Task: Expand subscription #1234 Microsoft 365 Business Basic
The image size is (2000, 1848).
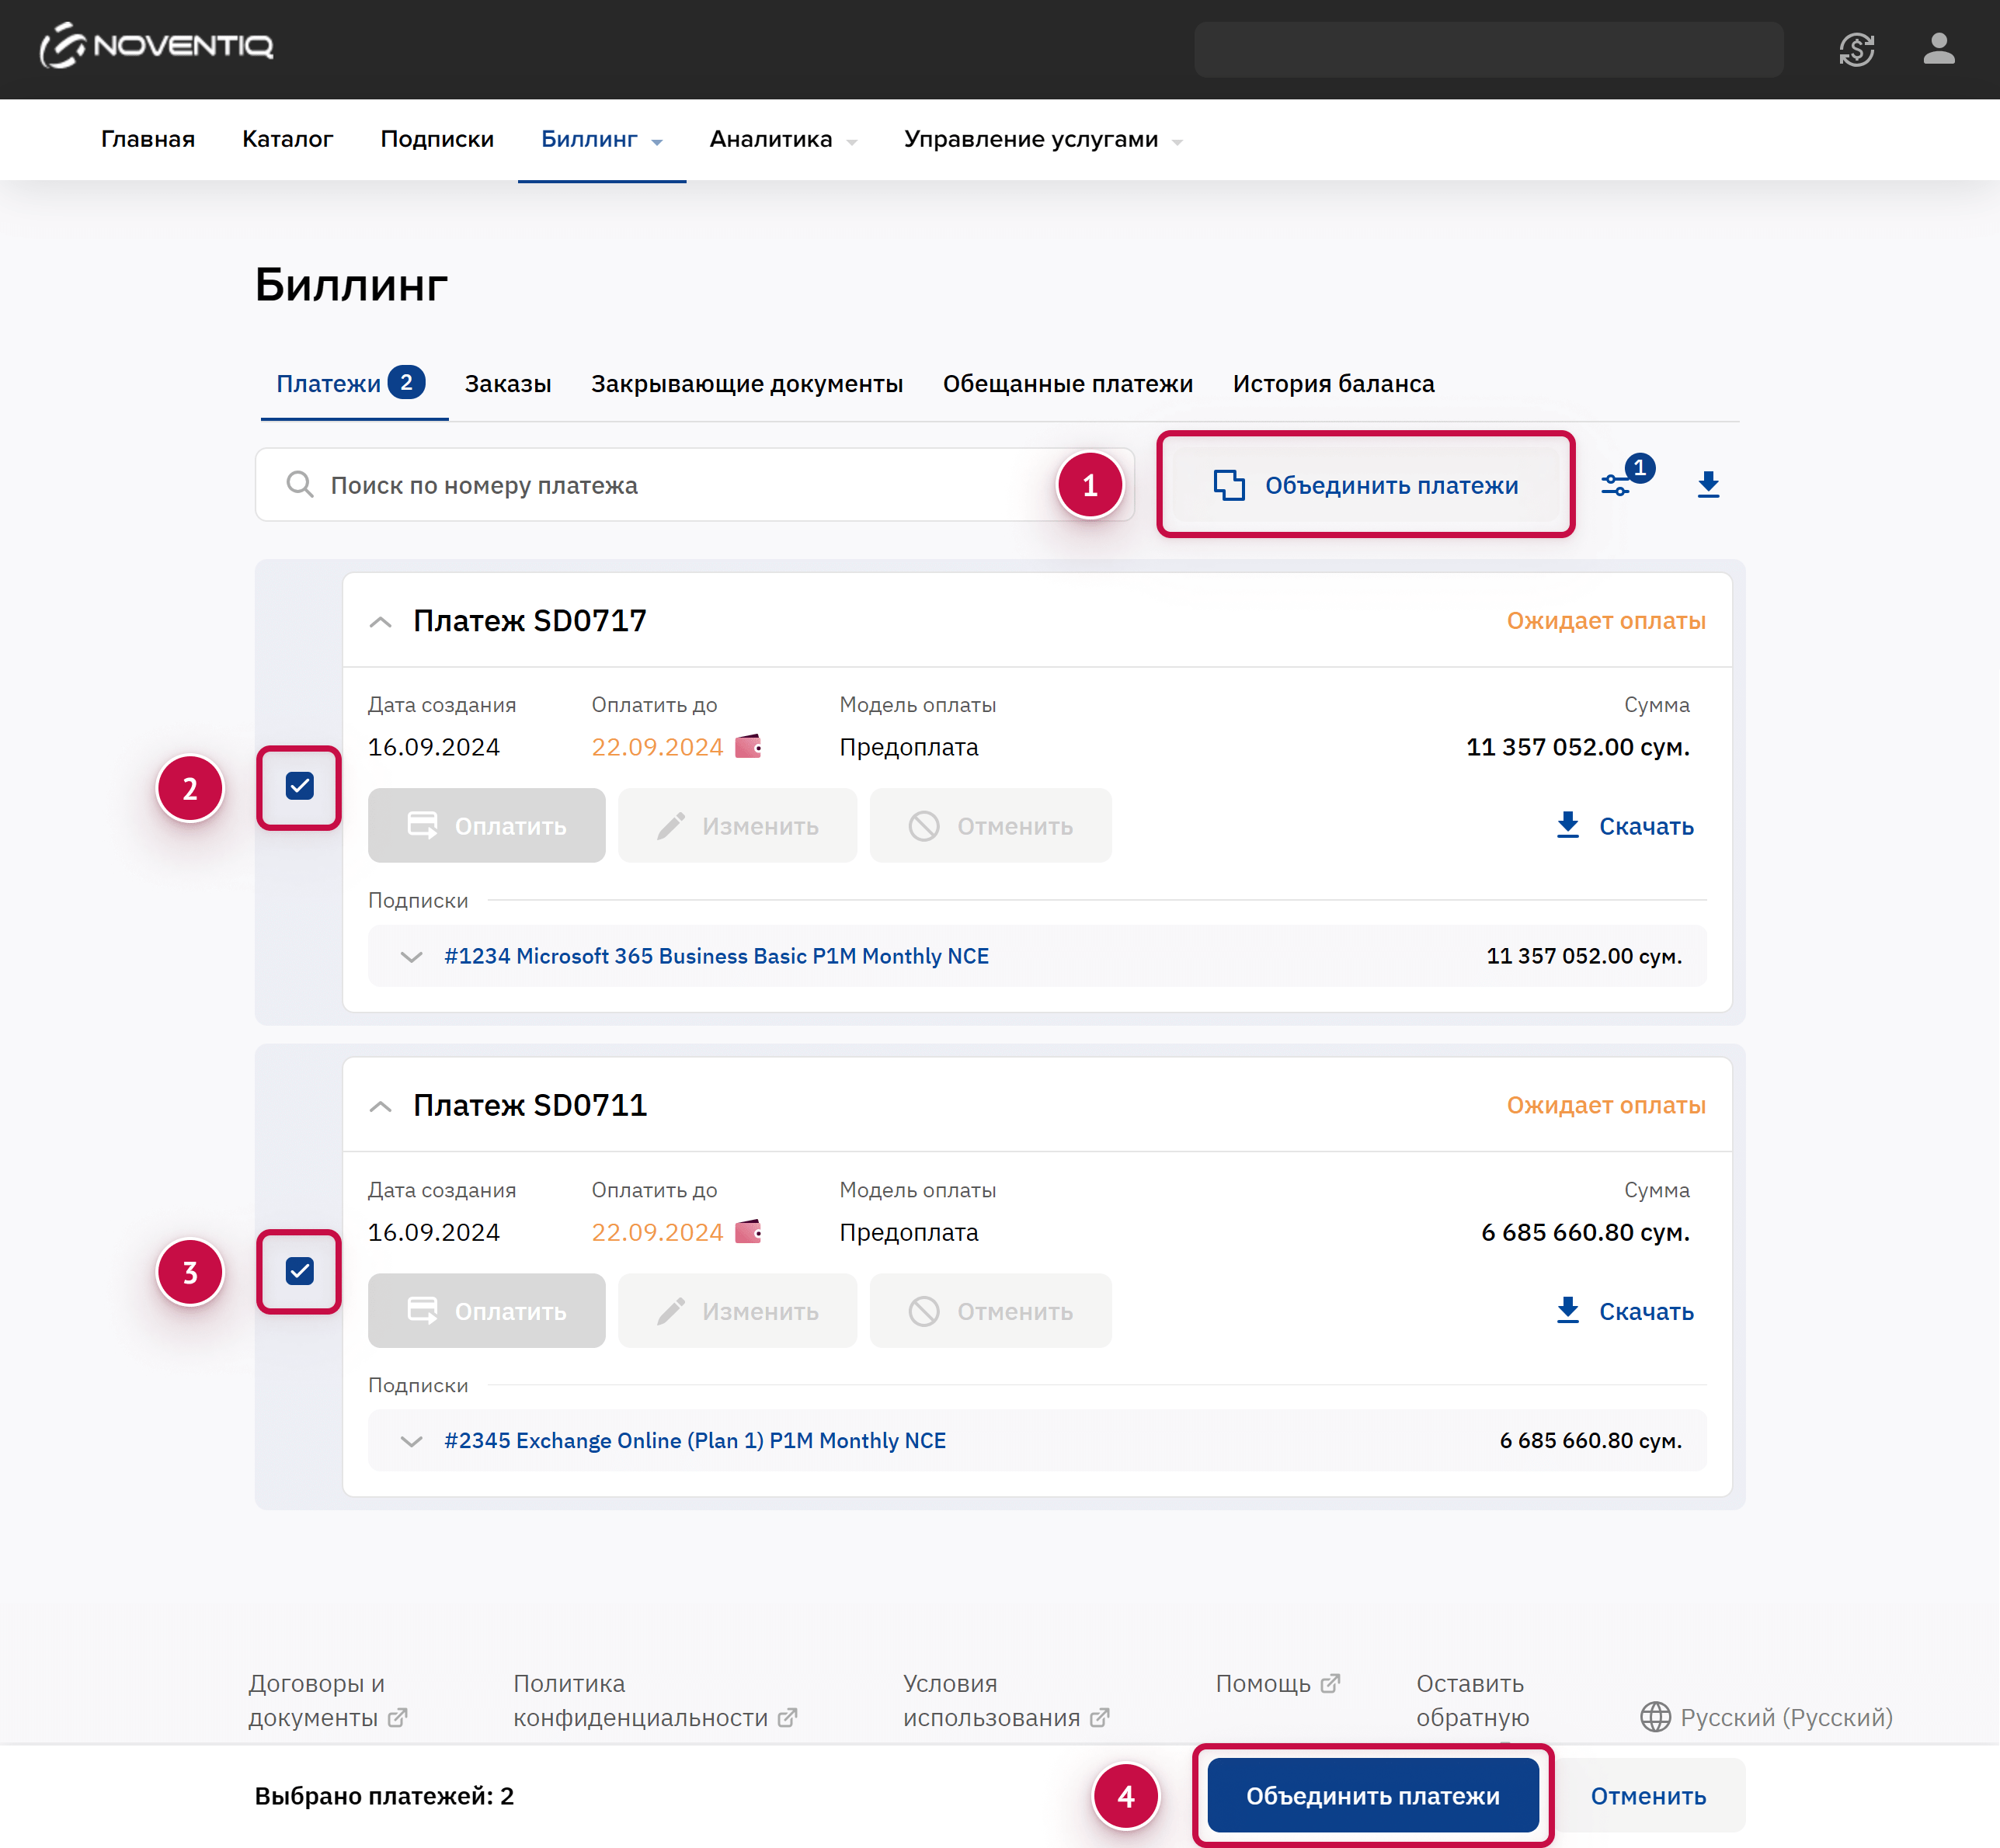Action: pyautogui.click(x=411, y=956)
